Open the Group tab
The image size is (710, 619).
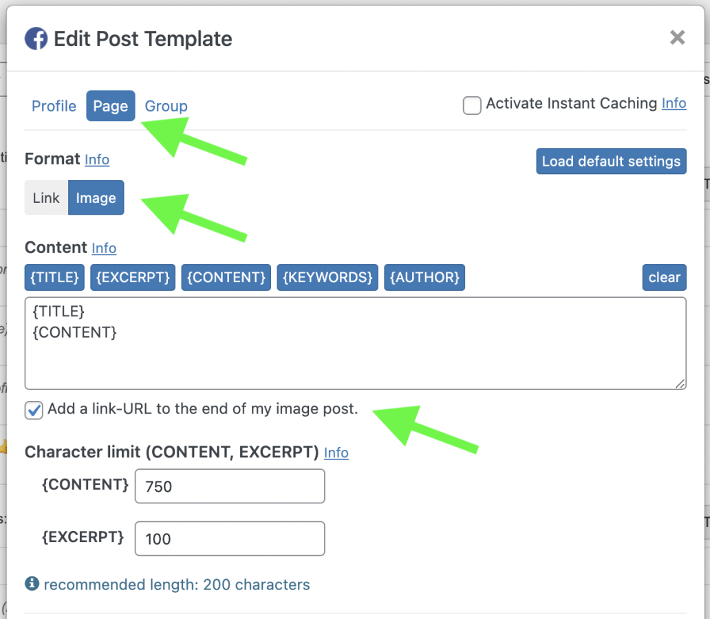click(166, 106)
